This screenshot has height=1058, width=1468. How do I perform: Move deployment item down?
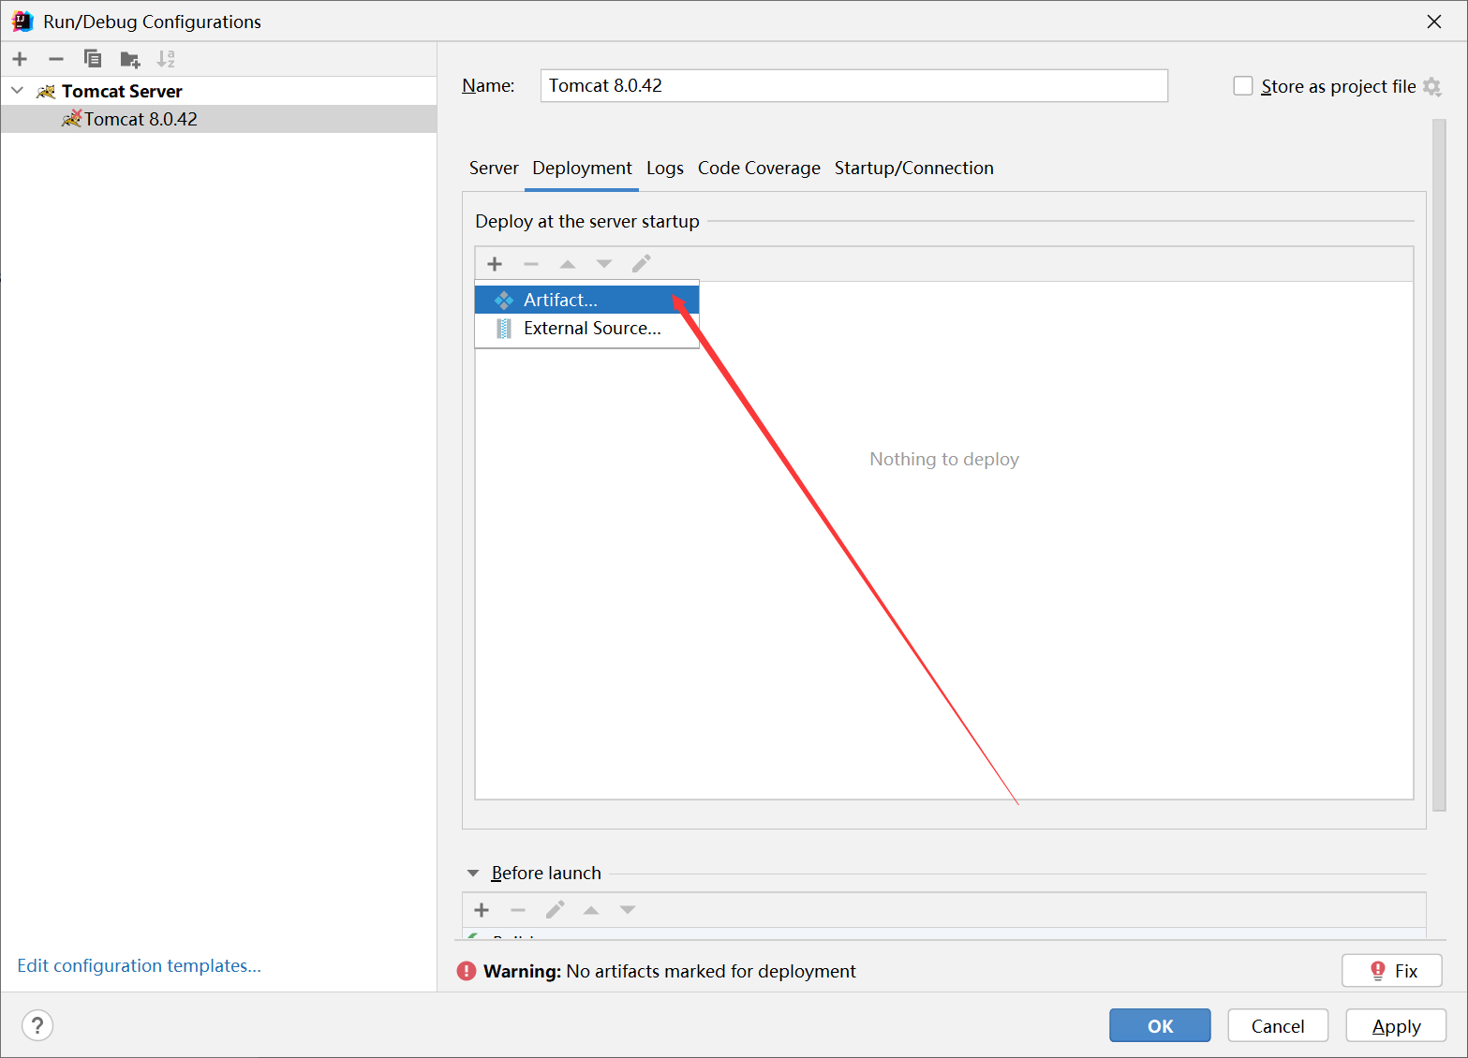click(x=604, y=264)
